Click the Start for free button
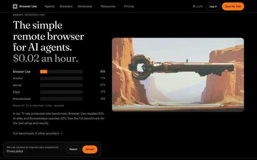 233,6
